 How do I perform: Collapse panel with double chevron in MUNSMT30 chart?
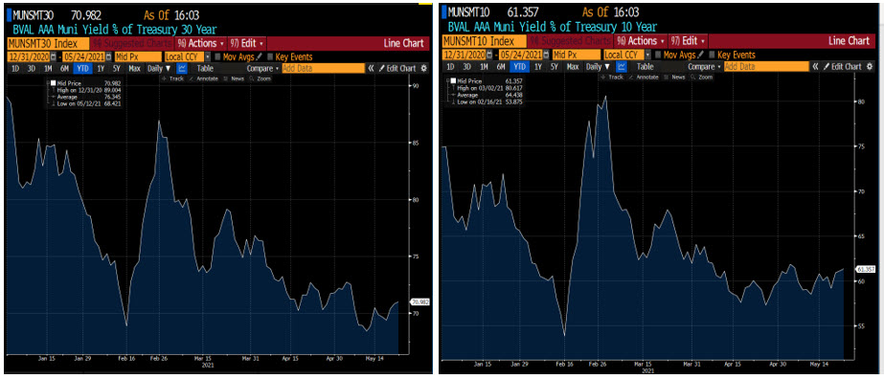(x=371, y=68)
